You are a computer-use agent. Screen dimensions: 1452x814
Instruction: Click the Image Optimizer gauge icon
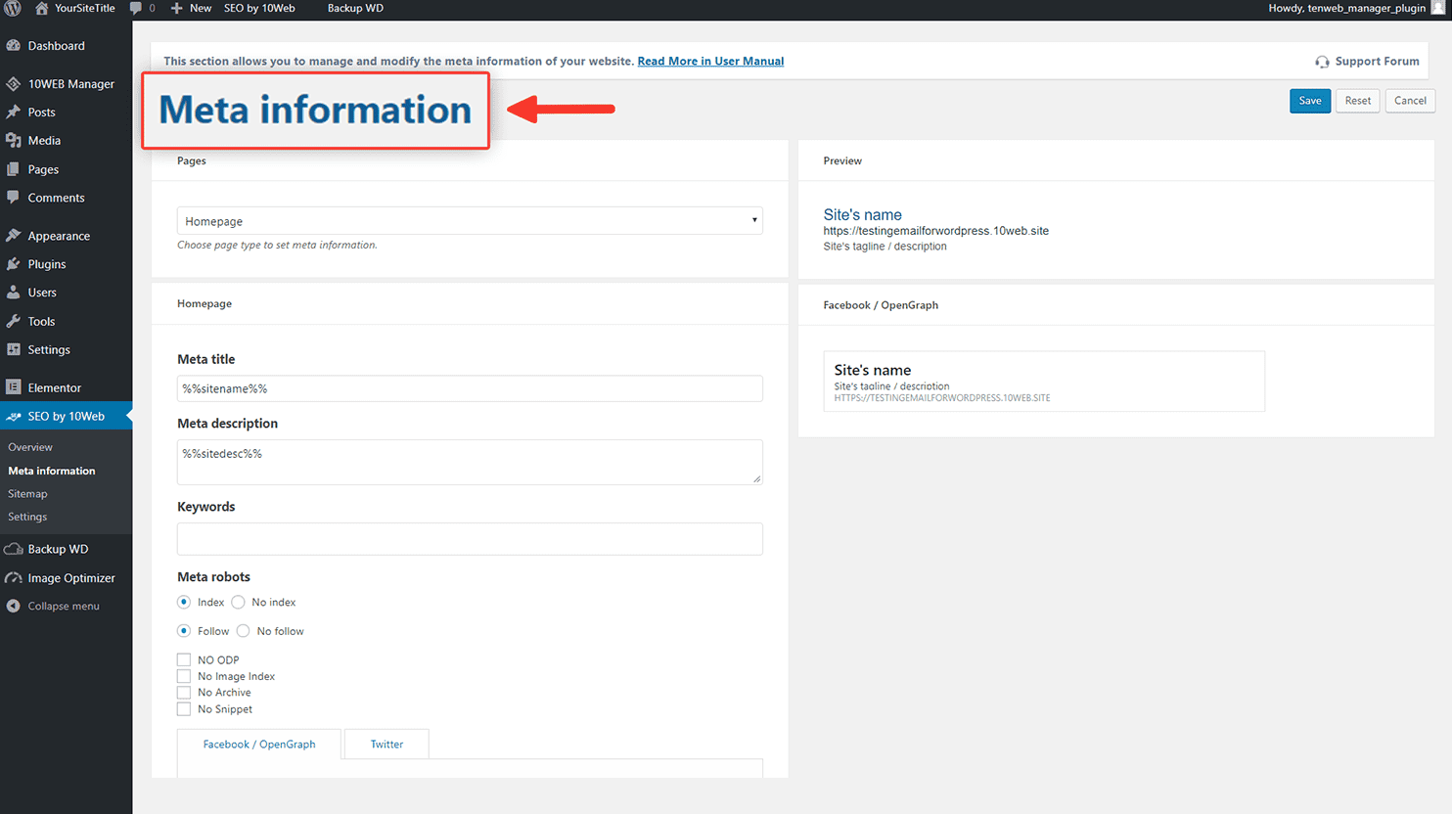pyautogui.click(x=14, y=578)
